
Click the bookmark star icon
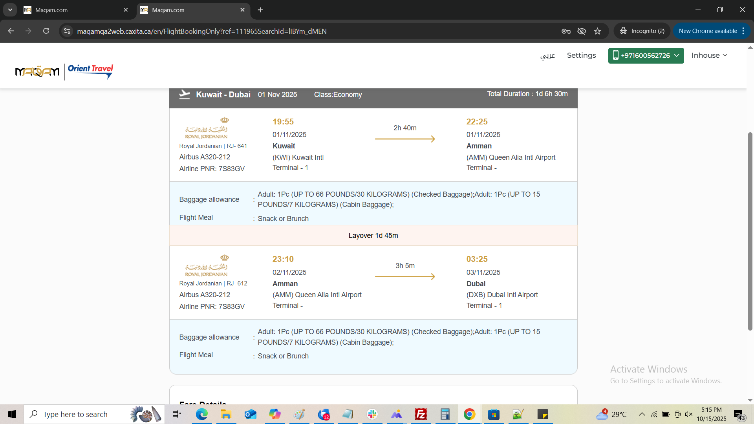click(x=597, y=31)
